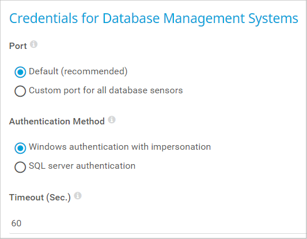This screenshot has height=239, width=307.
Task: Click the blue dot of the selected Default radio
Action: (20, 72)
